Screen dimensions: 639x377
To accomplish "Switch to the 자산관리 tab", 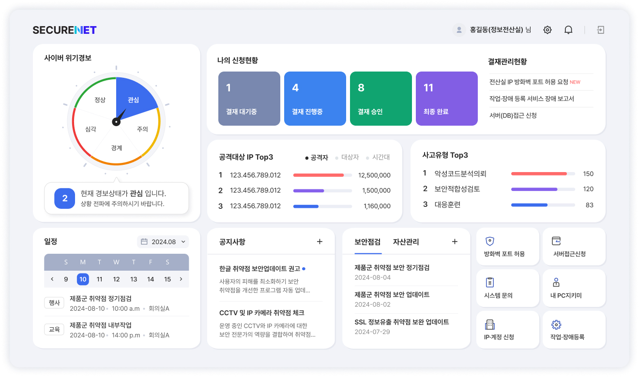I will 406,242.
